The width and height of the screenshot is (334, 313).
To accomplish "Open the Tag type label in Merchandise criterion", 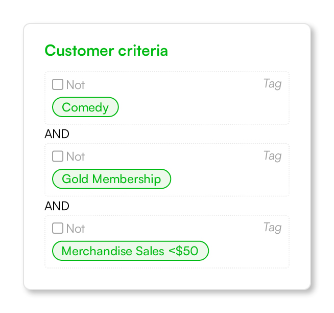I will 272,228.
